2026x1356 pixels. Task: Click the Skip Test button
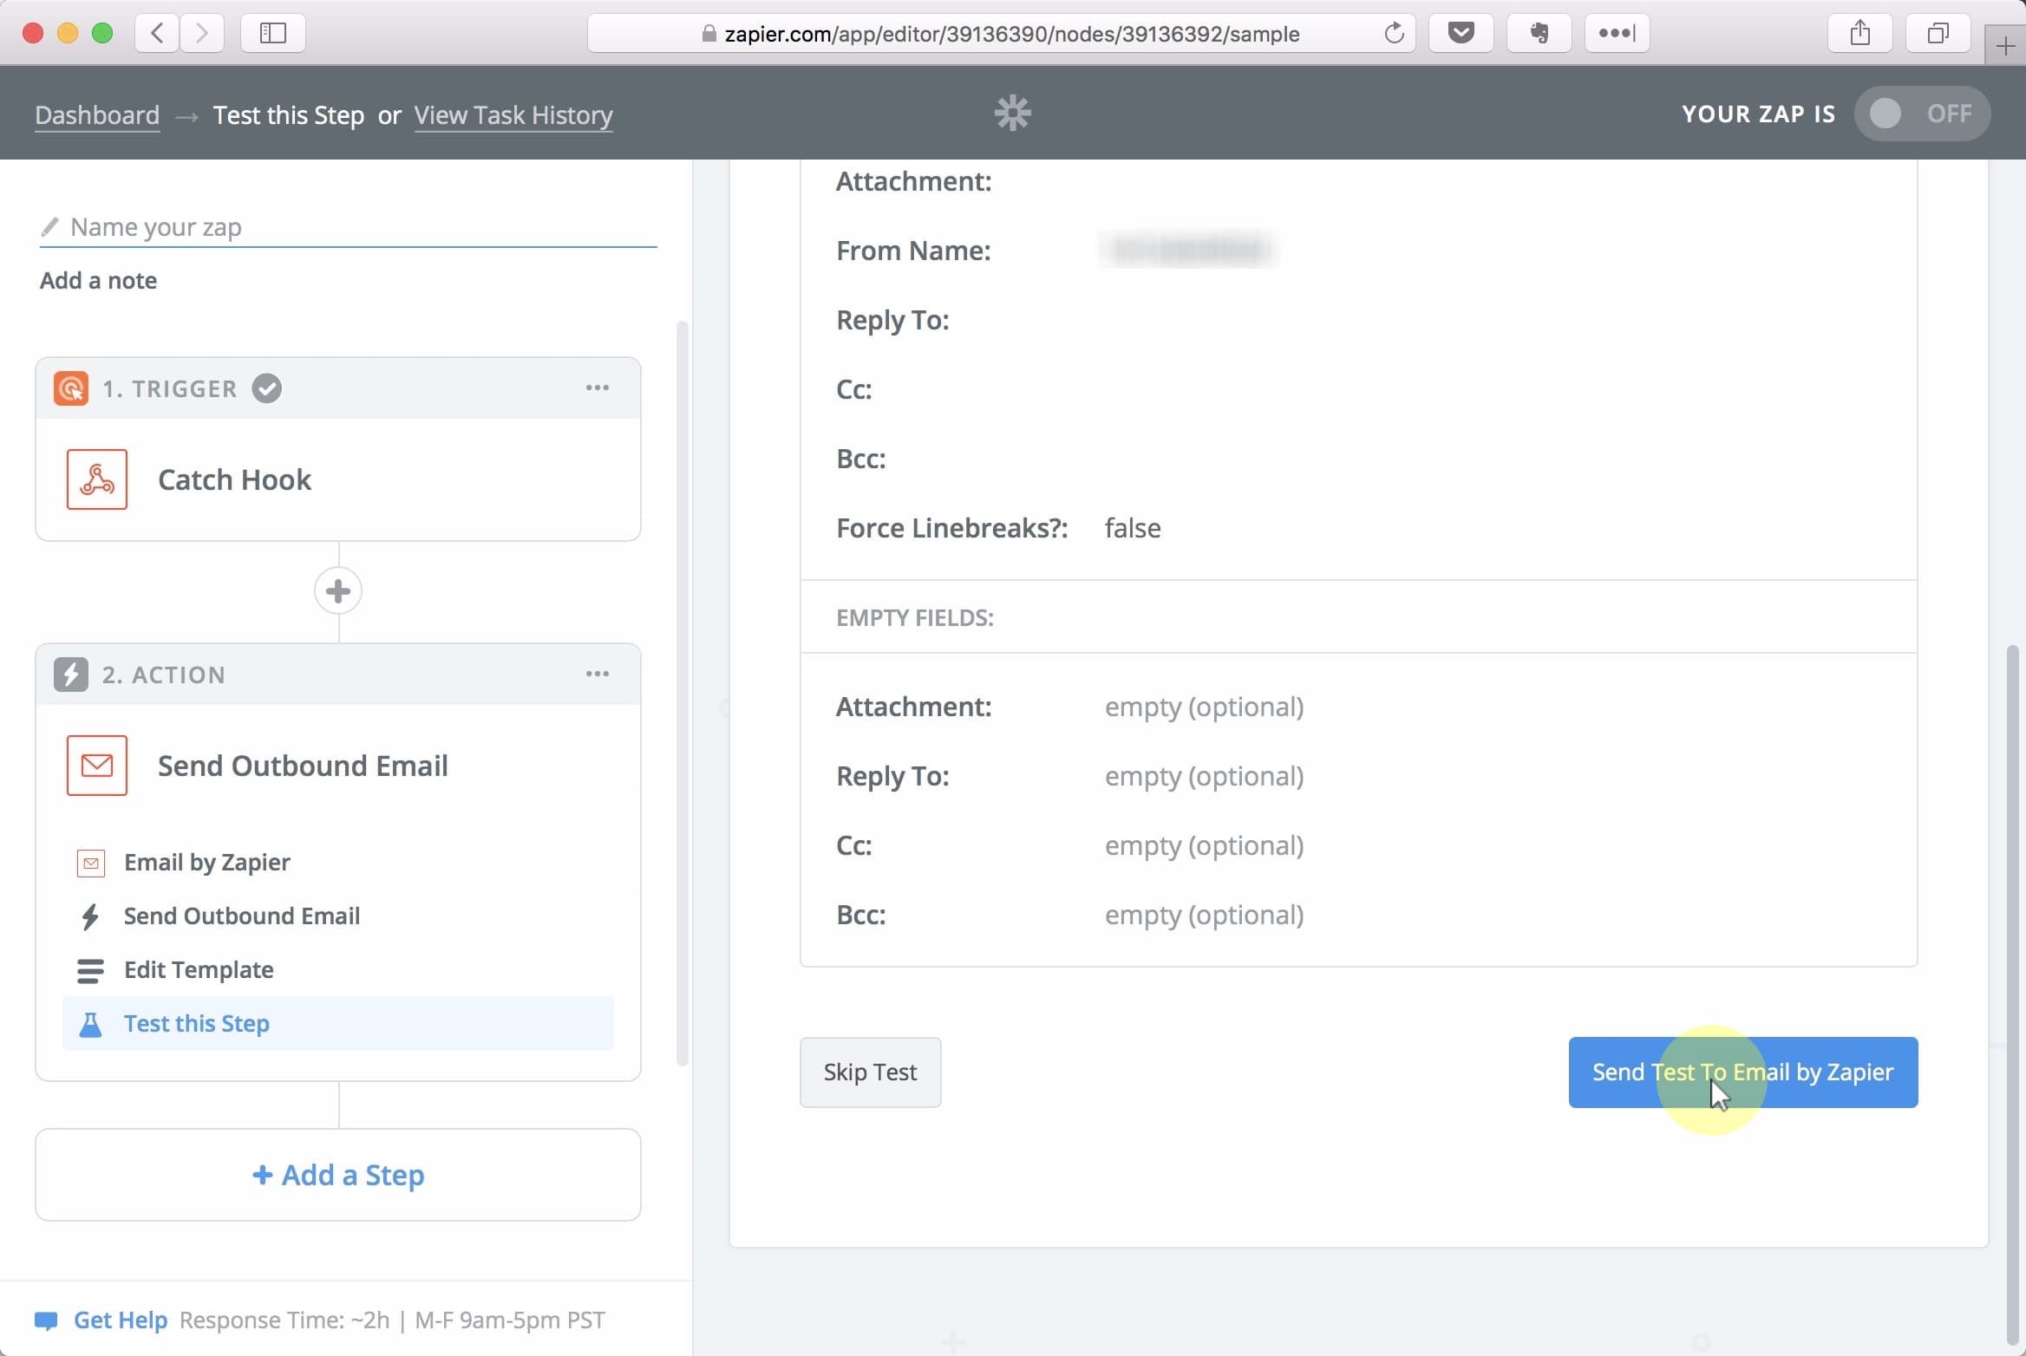tap(870, 1072)
